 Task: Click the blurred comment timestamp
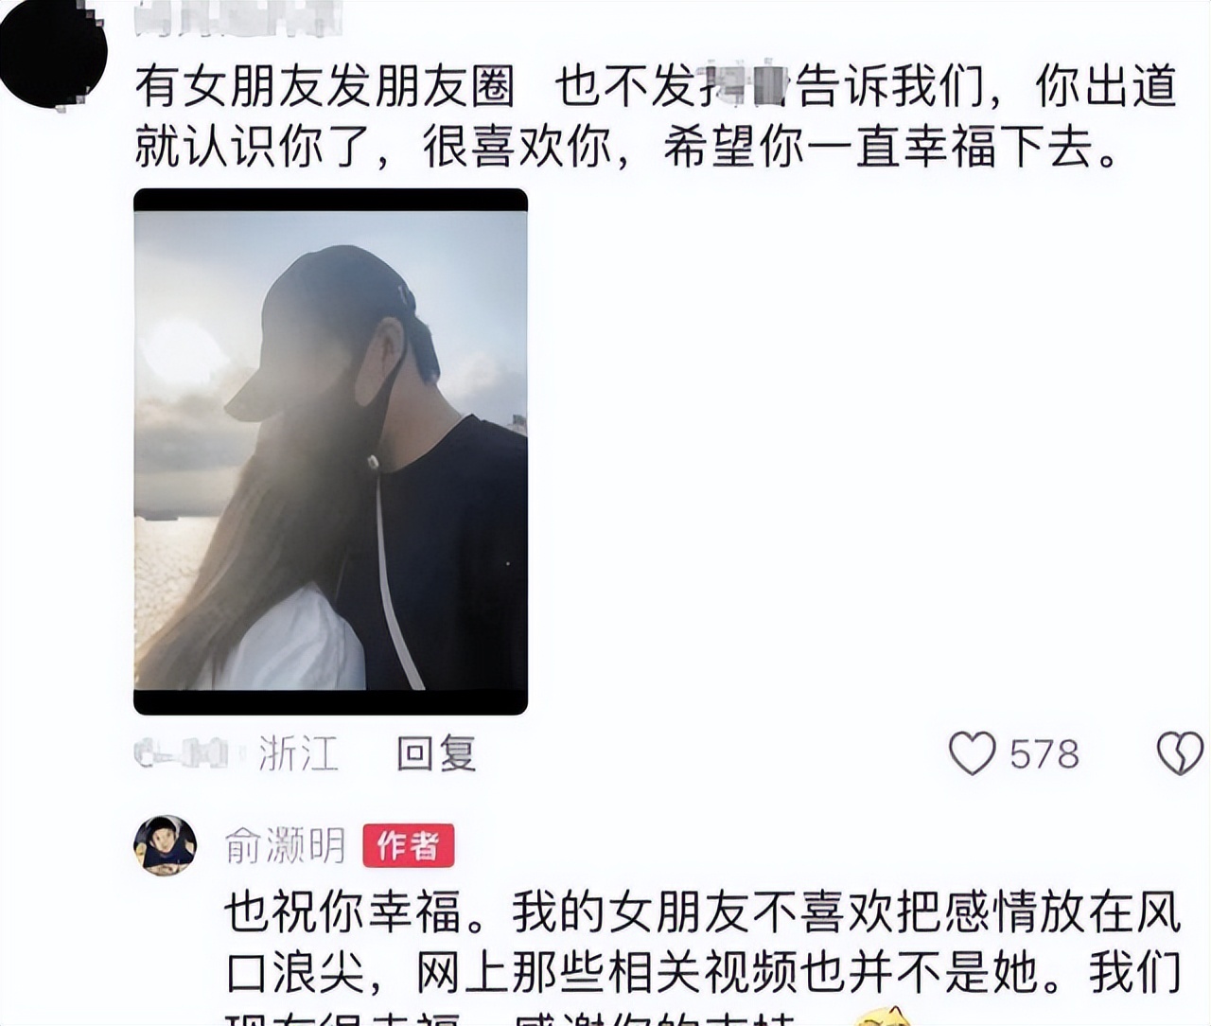coord(182,753)
